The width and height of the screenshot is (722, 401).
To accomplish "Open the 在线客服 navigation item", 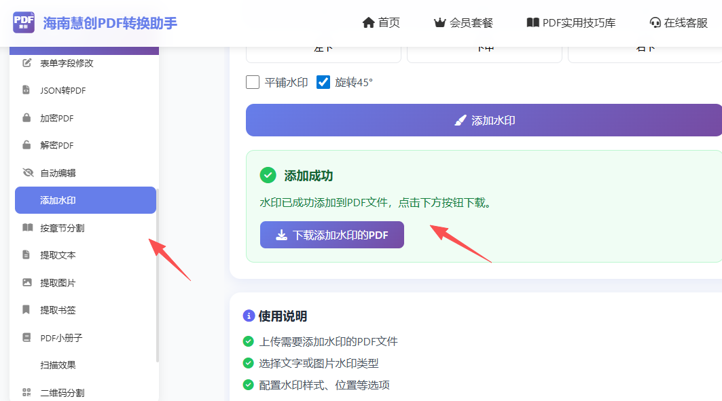I will tap(679, 22).
